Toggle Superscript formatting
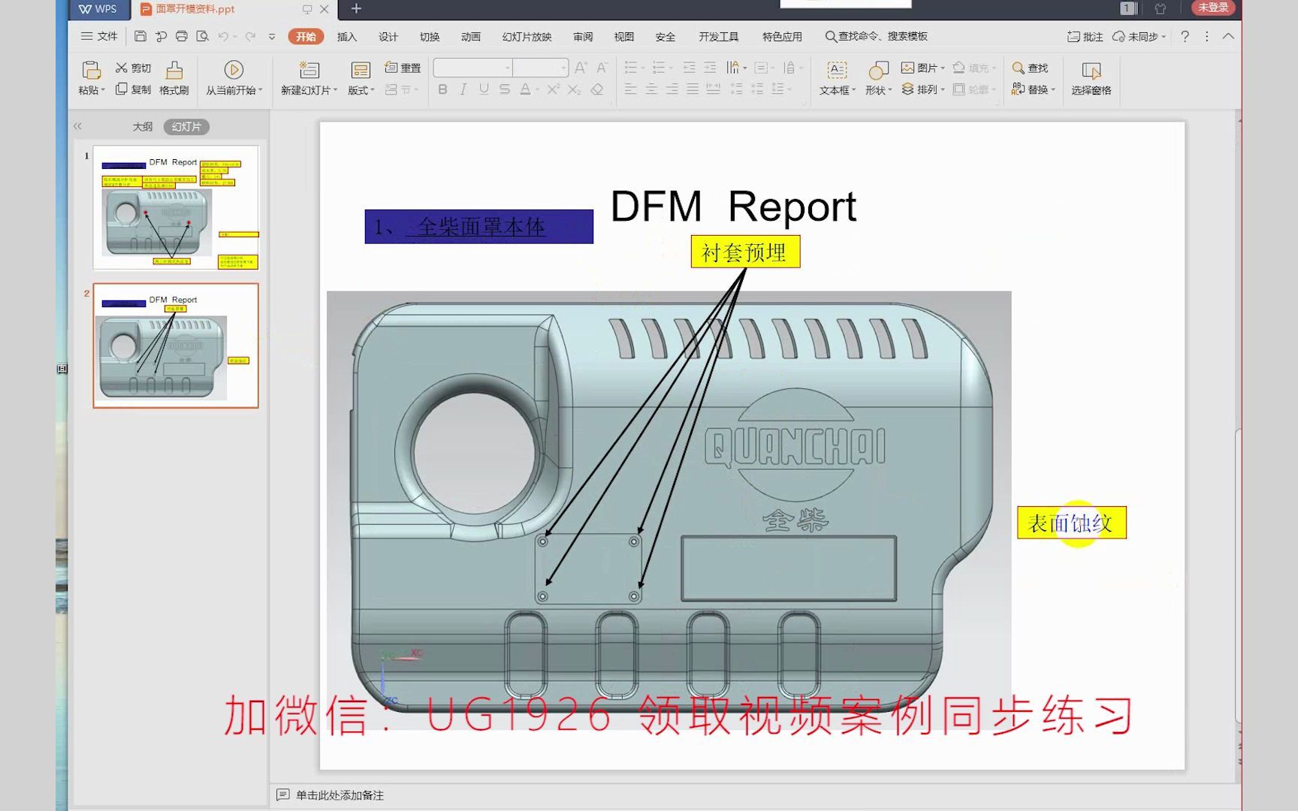This screenshot has height=811, width=1298. [554, 89]
